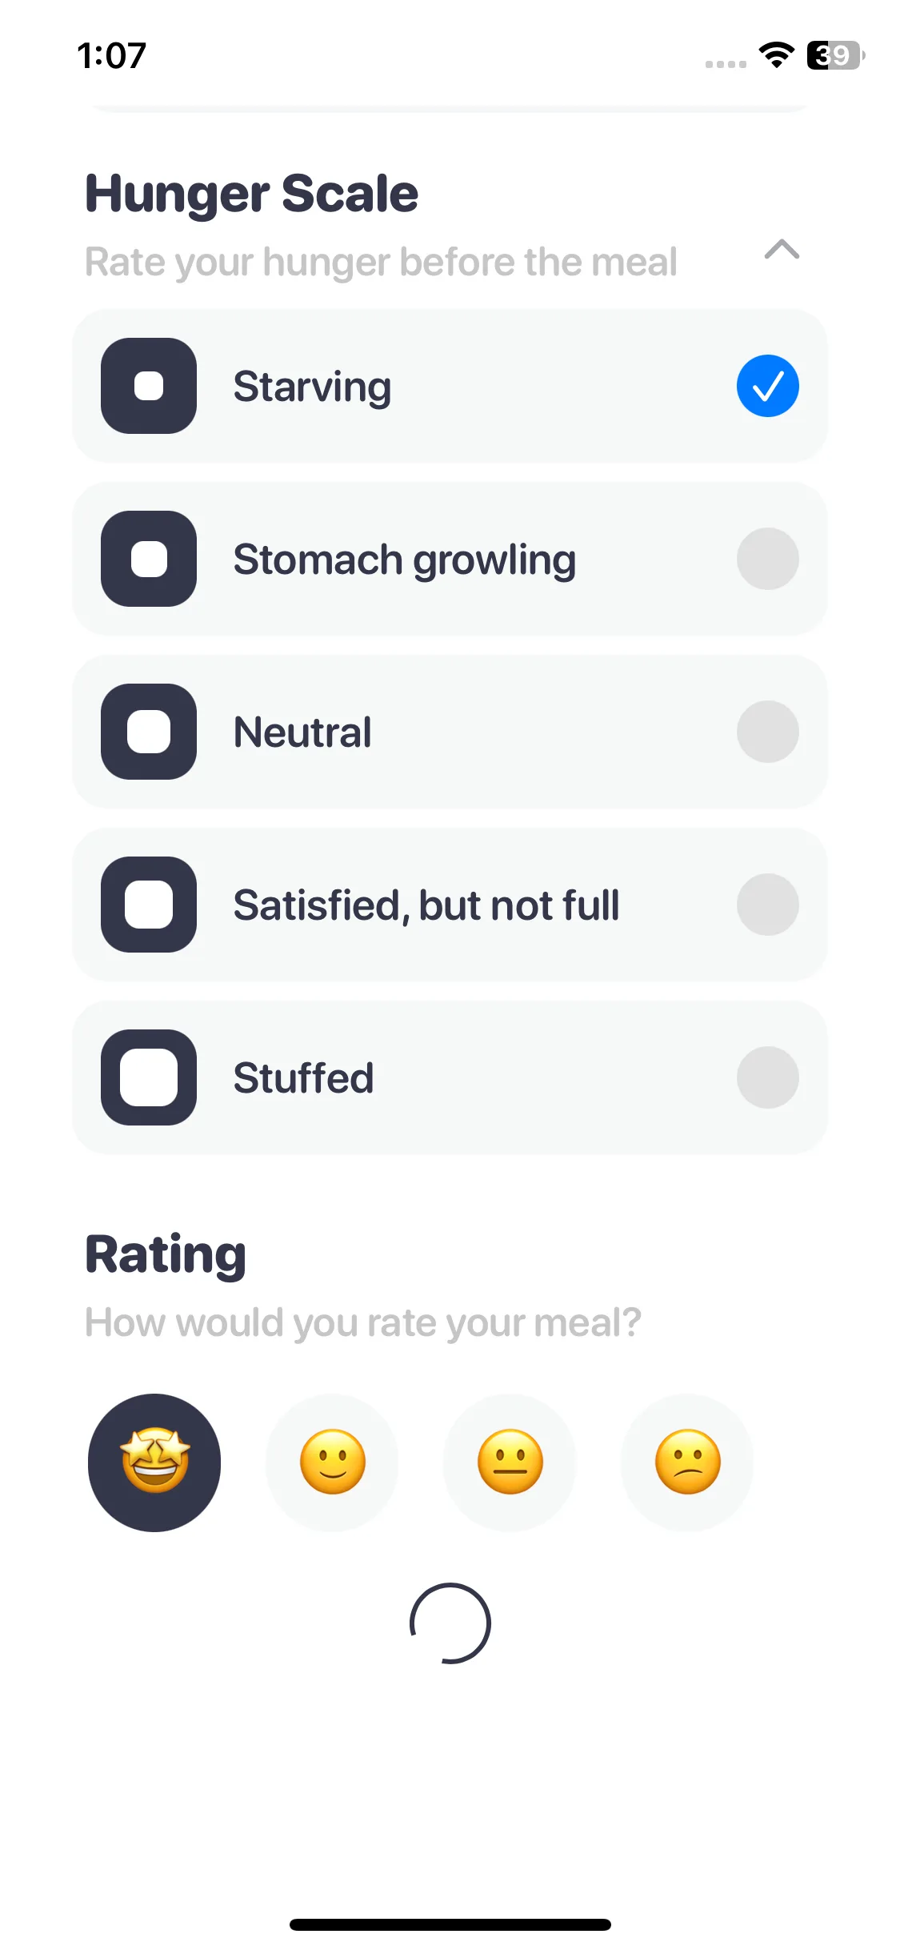
Task: Choose the Satisfied, but not full option
Action: 426,905
